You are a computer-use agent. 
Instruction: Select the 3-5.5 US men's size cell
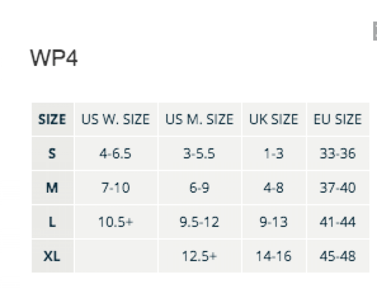point(199,154)
